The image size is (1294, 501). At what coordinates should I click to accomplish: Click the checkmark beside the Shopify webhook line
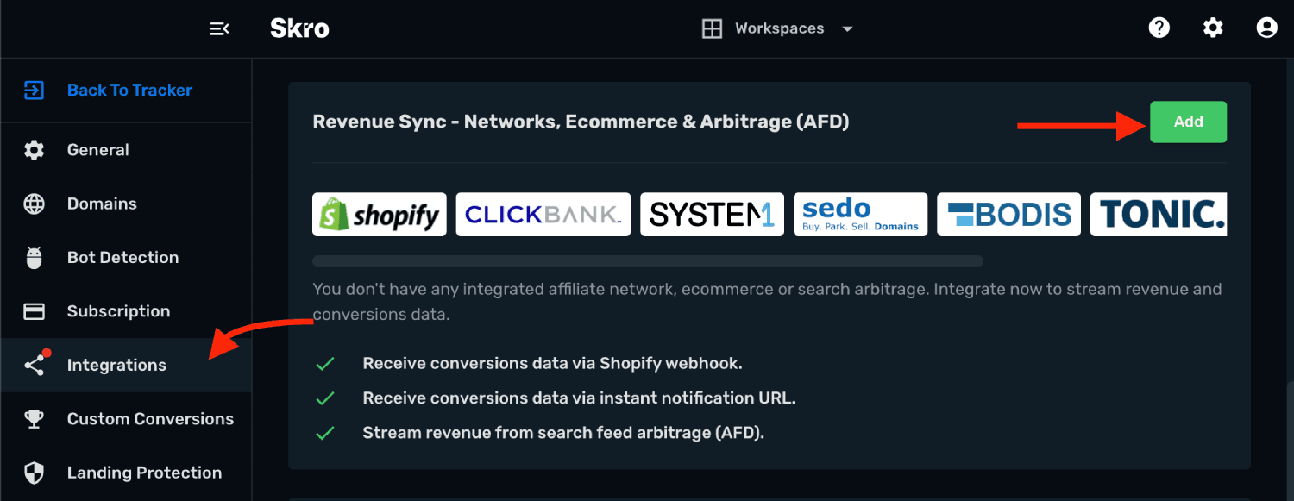[x=325, y=364]
